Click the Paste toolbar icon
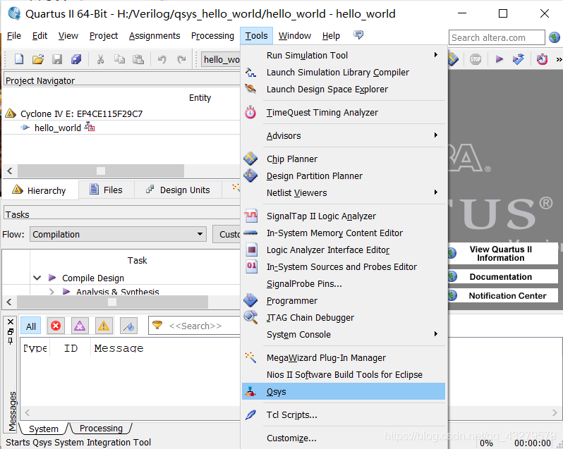 (x=138, y=59)
